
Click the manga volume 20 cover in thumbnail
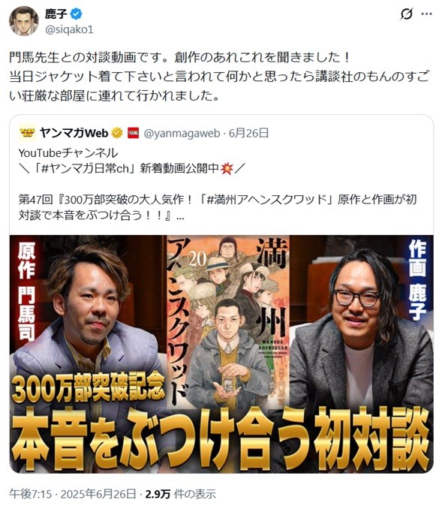(228, 321)
